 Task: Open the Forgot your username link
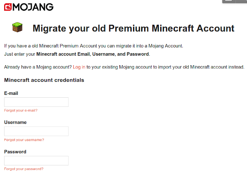tap(24, 139)
